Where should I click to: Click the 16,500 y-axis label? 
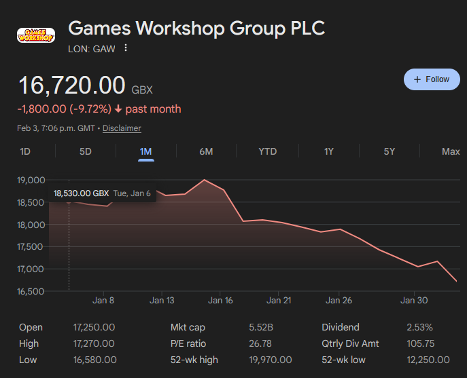pos(31,291)
